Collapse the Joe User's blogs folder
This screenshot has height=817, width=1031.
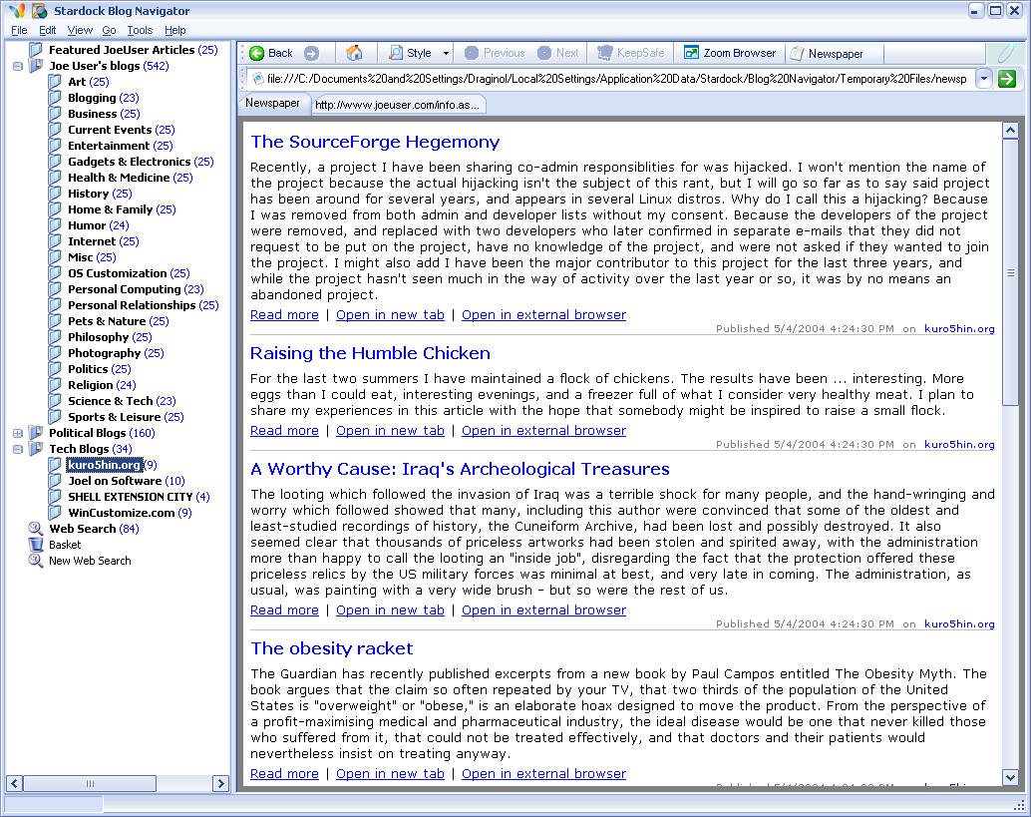tap(18, 67)
